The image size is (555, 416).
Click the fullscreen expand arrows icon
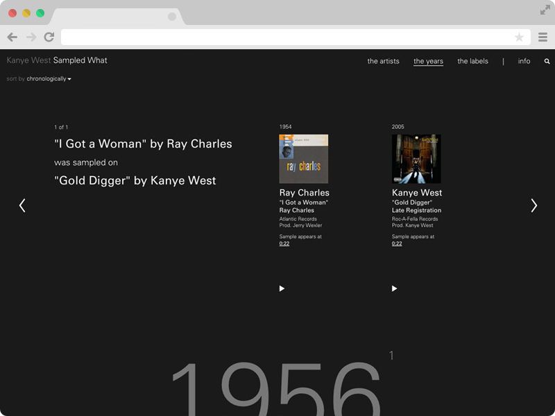pyautogui.click(x=545, y=10)
